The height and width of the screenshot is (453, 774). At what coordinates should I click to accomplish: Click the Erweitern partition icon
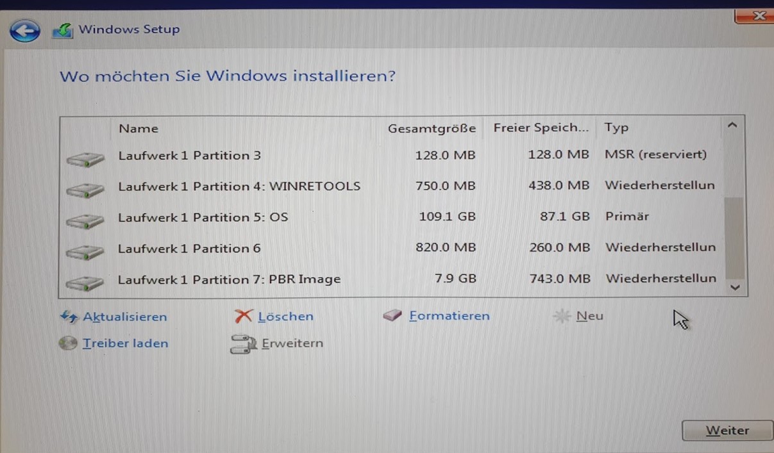click(x=243, y=344)
